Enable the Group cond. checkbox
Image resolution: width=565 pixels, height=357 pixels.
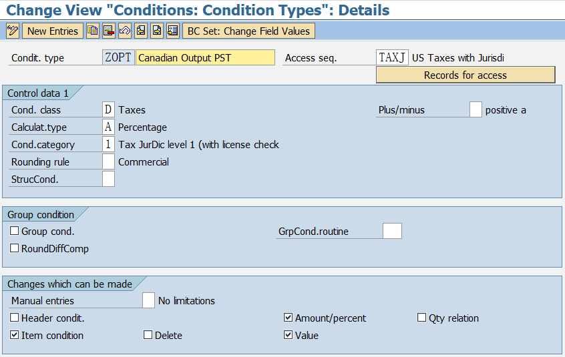(x=15, y=231)
